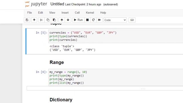Click the (autosaved) status text
This screenshot has width=183, height=103.
[111, 5]
